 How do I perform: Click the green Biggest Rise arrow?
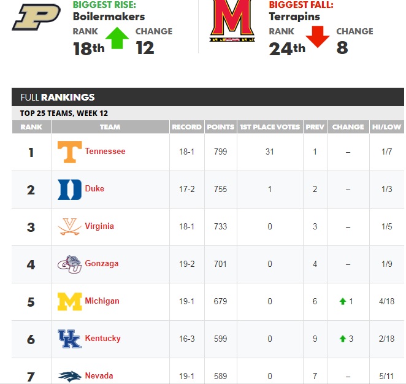(x=117, y=38)
